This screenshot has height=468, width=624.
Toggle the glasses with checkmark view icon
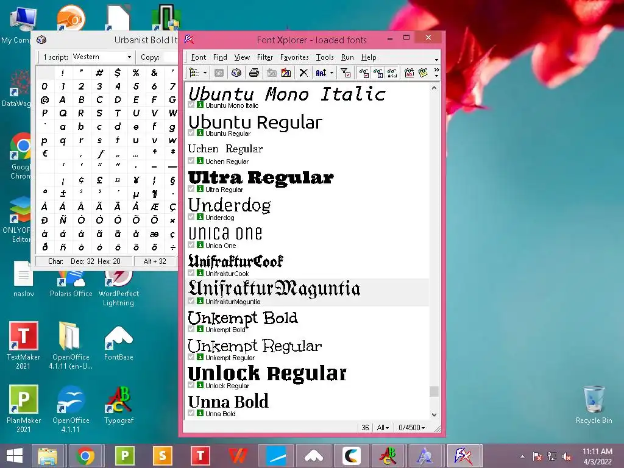pyautogui.click(x=364, y=73)
